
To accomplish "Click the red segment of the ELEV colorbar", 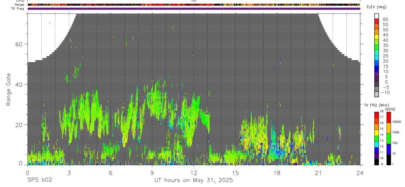I will 377,21.
